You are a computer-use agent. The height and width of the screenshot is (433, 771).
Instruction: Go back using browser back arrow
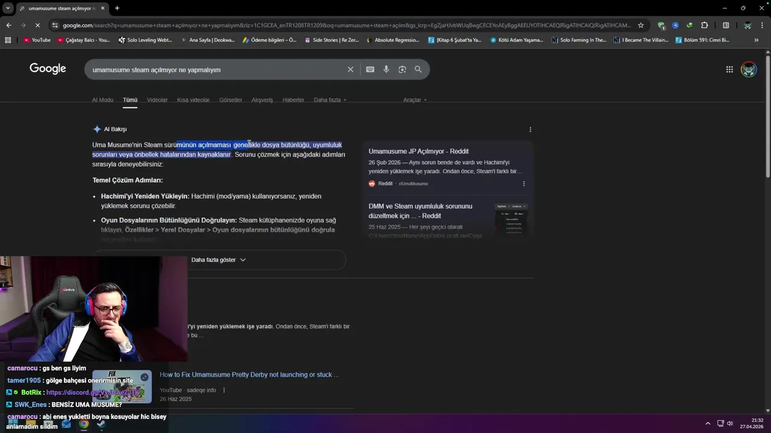[x=8, y=25]
